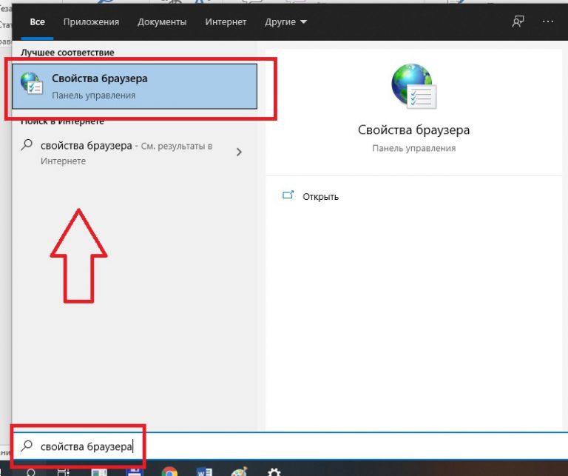Open Google Chrome from the taskbar
Image resolution: width=568 pixels, height=476 pixels.
point(169,472)
